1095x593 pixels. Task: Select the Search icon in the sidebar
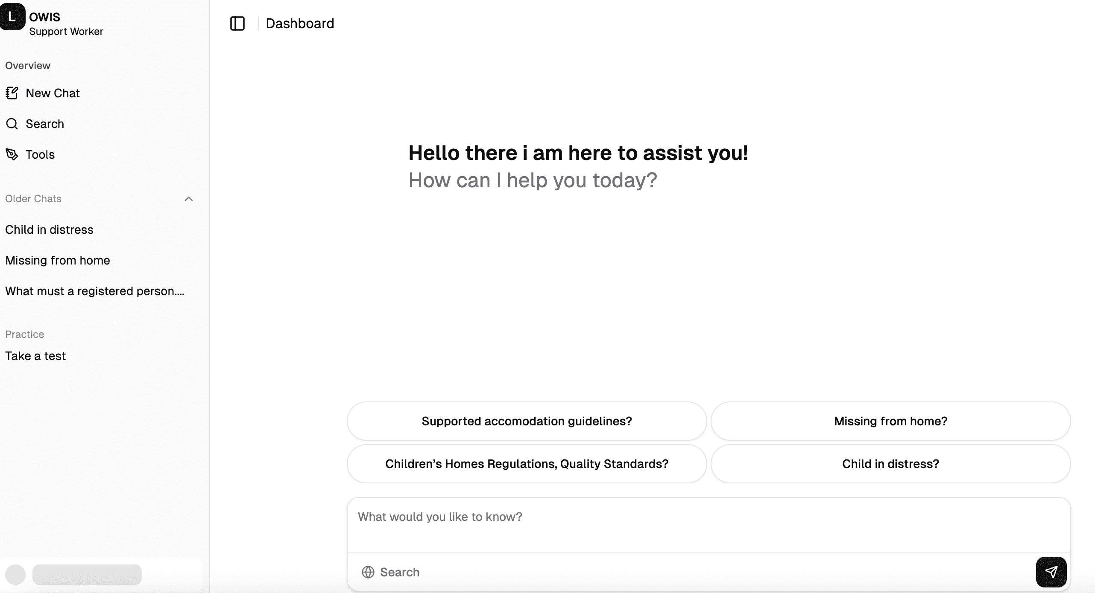tap(12, 124)
